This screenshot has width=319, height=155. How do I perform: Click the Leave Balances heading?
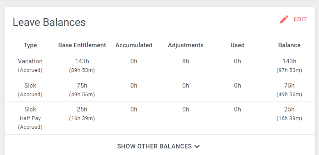click(49, 22)
